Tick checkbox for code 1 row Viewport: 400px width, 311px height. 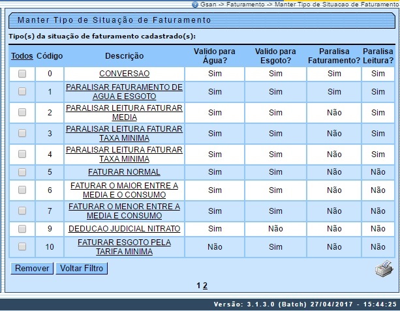[22, 91]
